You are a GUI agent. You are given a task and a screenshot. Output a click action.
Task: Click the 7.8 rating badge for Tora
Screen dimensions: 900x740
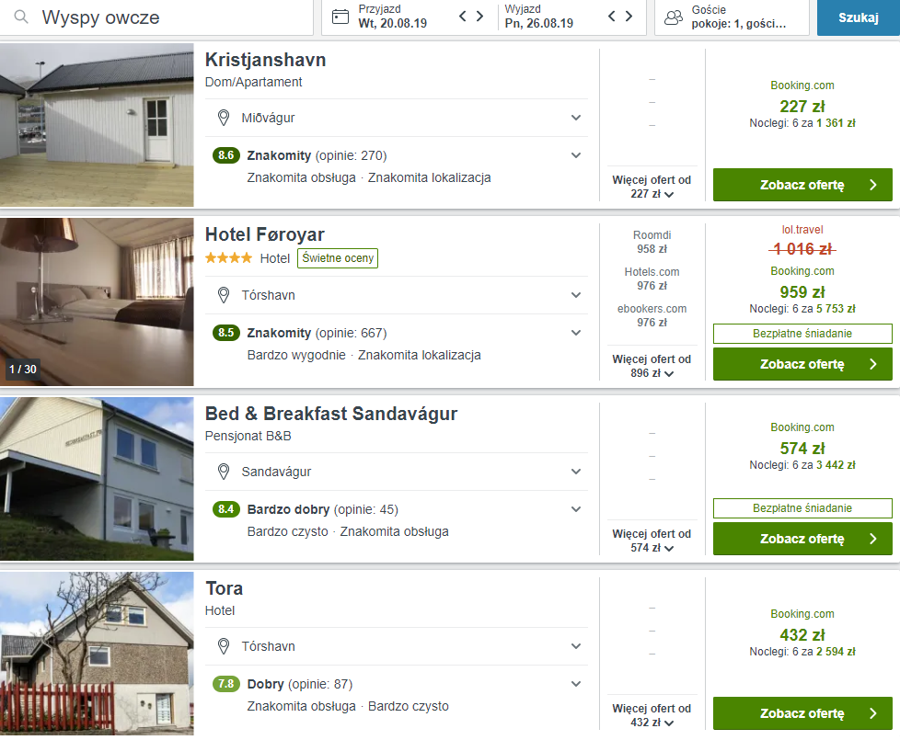226,684
